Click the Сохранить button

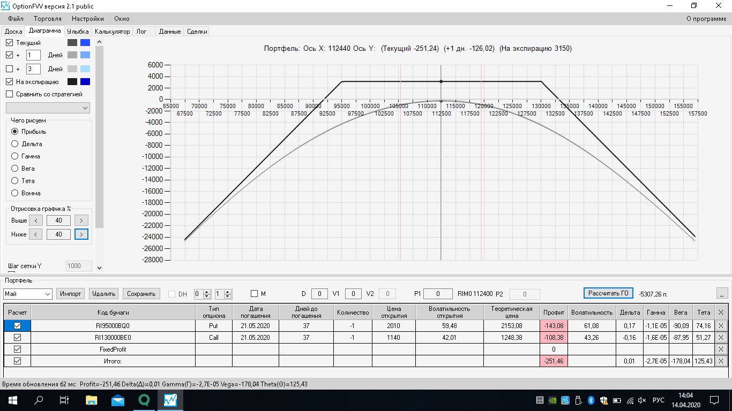coord(141,294)
